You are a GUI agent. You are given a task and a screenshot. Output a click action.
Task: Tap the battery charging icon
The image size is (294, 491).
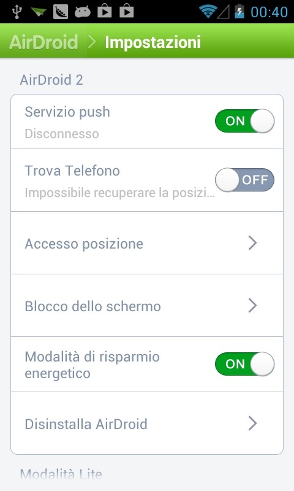[x=239, y=11]
